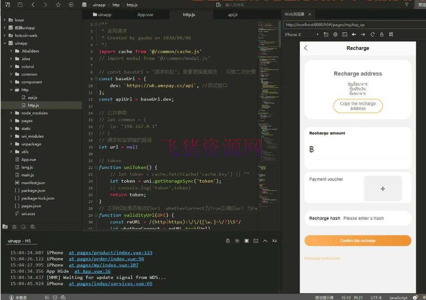The image size is (426, 300).
Task: Click the browser URL address field
Action: 354,25
